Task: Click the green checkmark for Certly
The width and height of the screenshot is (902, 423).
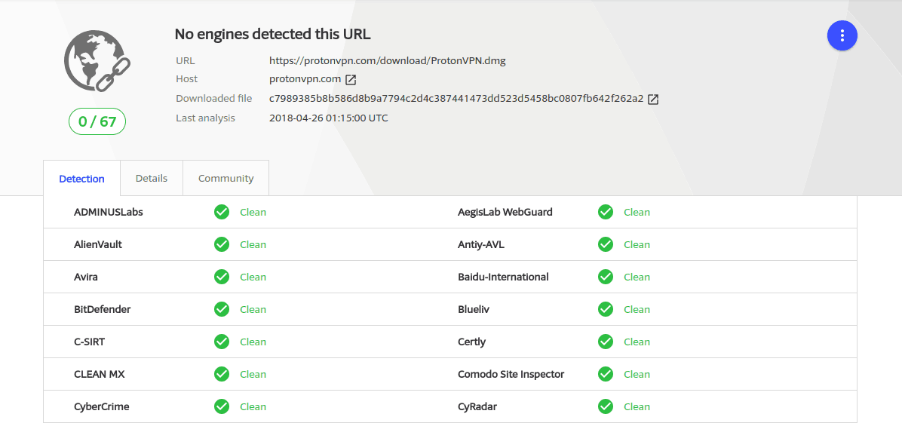Action: tap(605, 342)
